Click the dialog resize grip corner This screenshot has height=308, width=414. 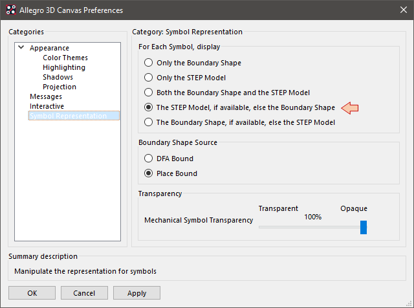409,304
